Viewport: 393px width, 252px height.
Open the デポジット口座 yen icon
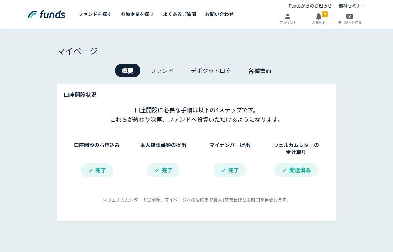(349, 16)
